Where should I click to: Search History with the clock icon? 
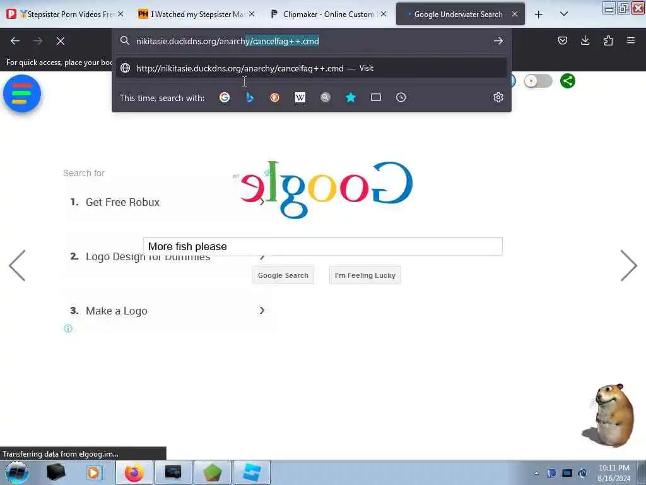(x=401, y=97)
